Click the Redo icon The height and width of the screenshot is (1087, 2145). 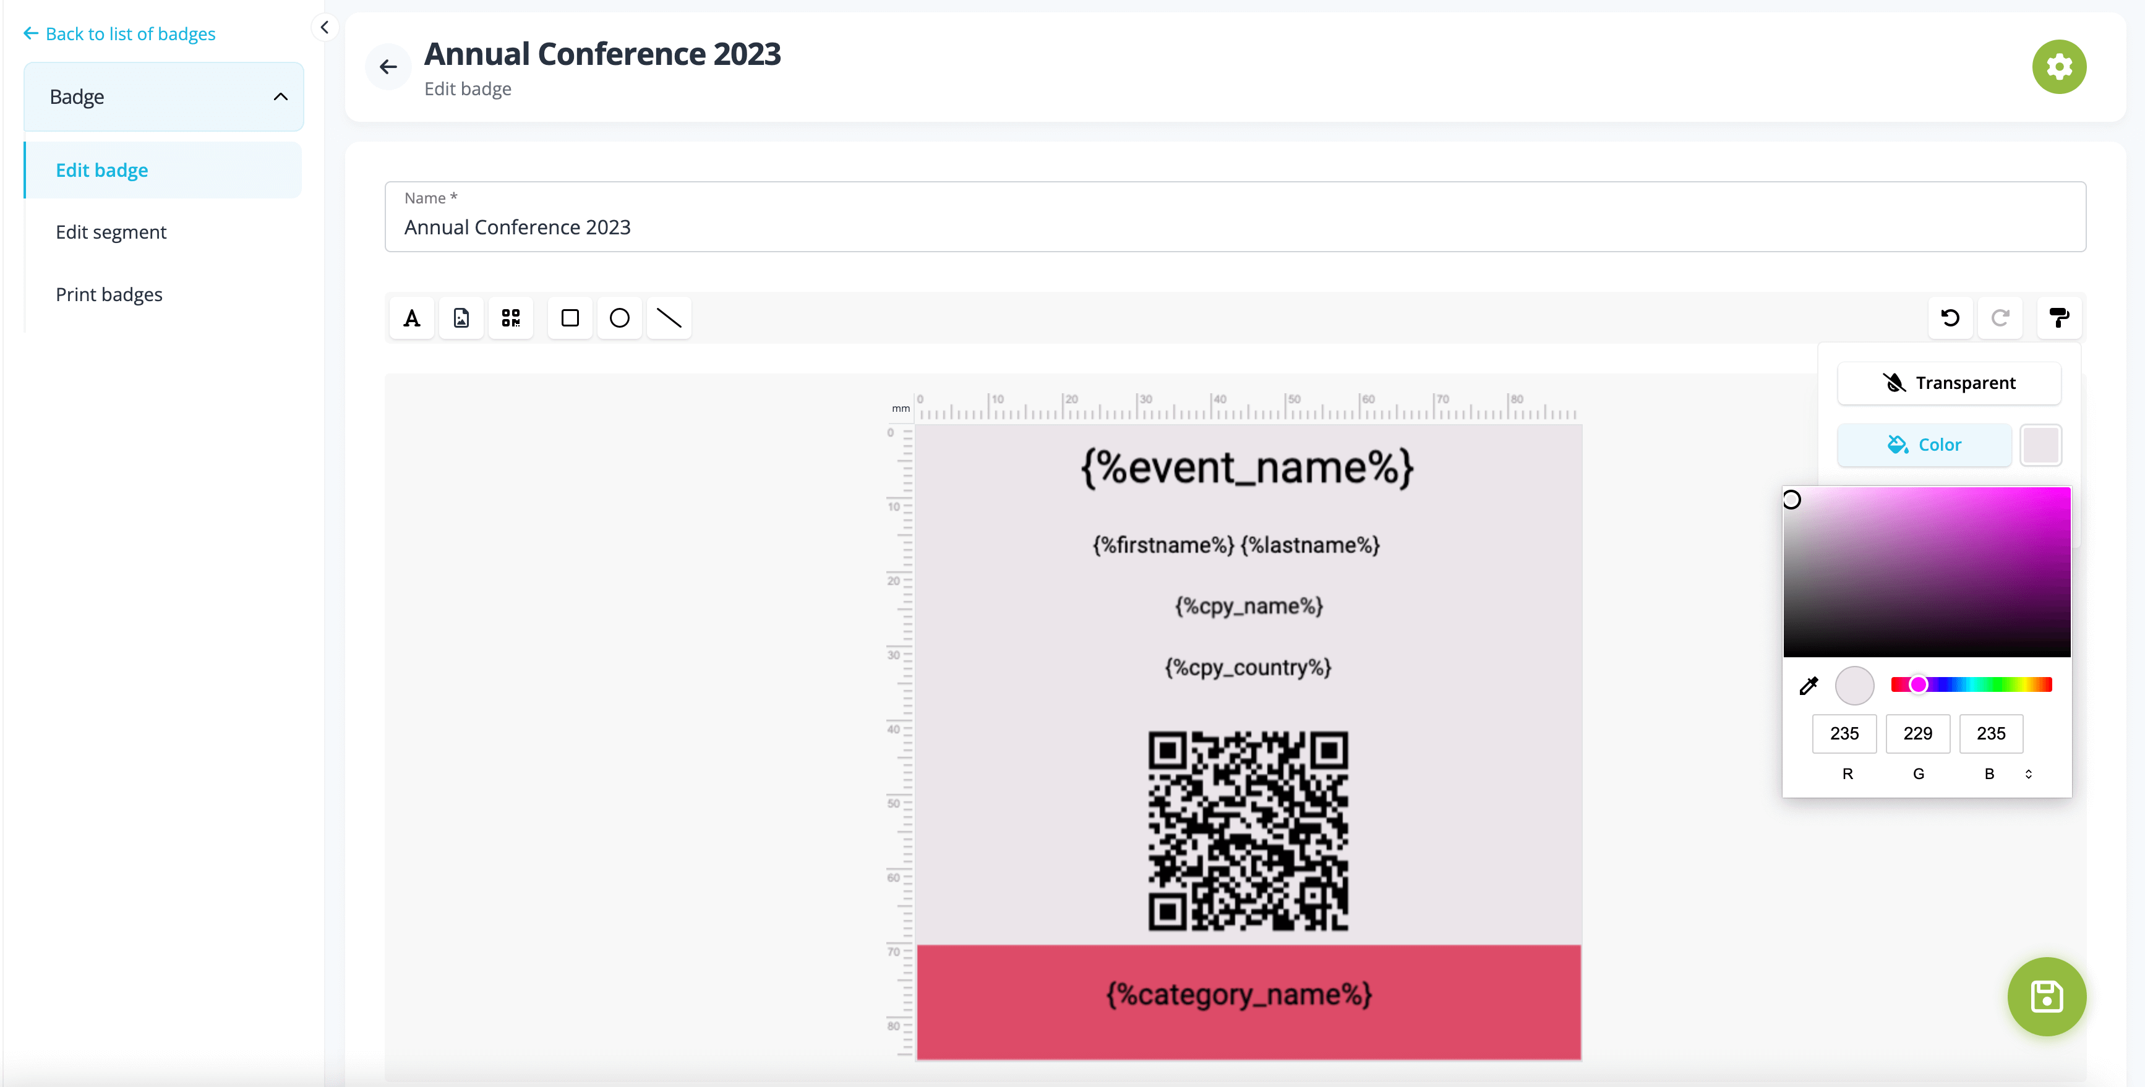click(2000, 318)
